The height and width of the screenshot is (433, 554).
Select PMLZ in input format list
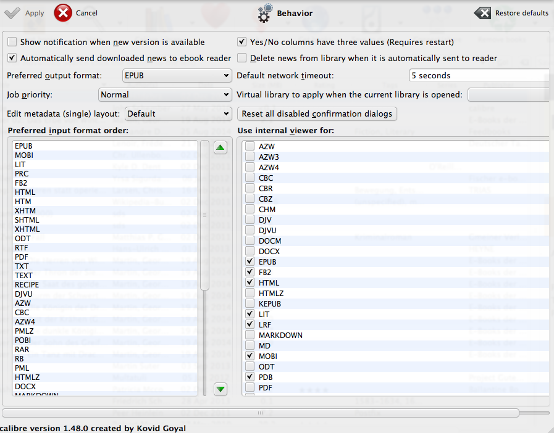tap(105, 331)
